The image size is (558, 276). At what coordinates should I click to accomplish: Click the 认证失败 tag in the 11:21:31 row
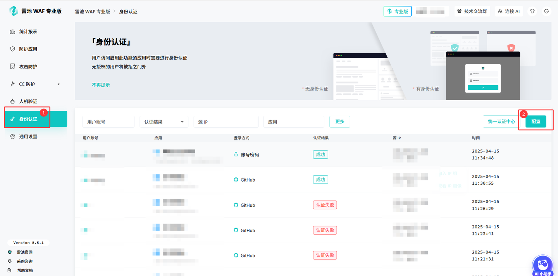[x=325, y=255]
